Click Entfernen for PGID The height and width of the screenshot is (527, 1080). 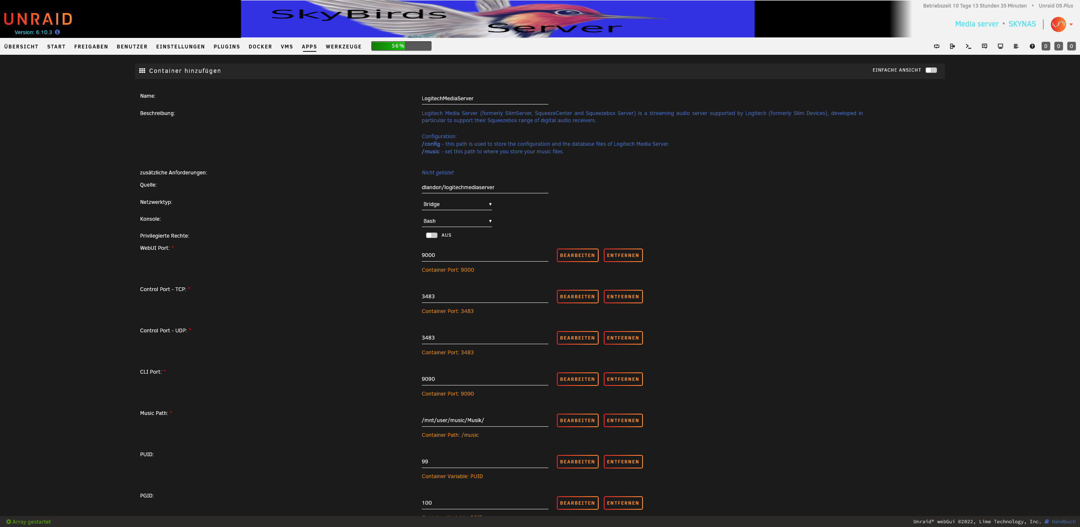[x=623, y=503]
